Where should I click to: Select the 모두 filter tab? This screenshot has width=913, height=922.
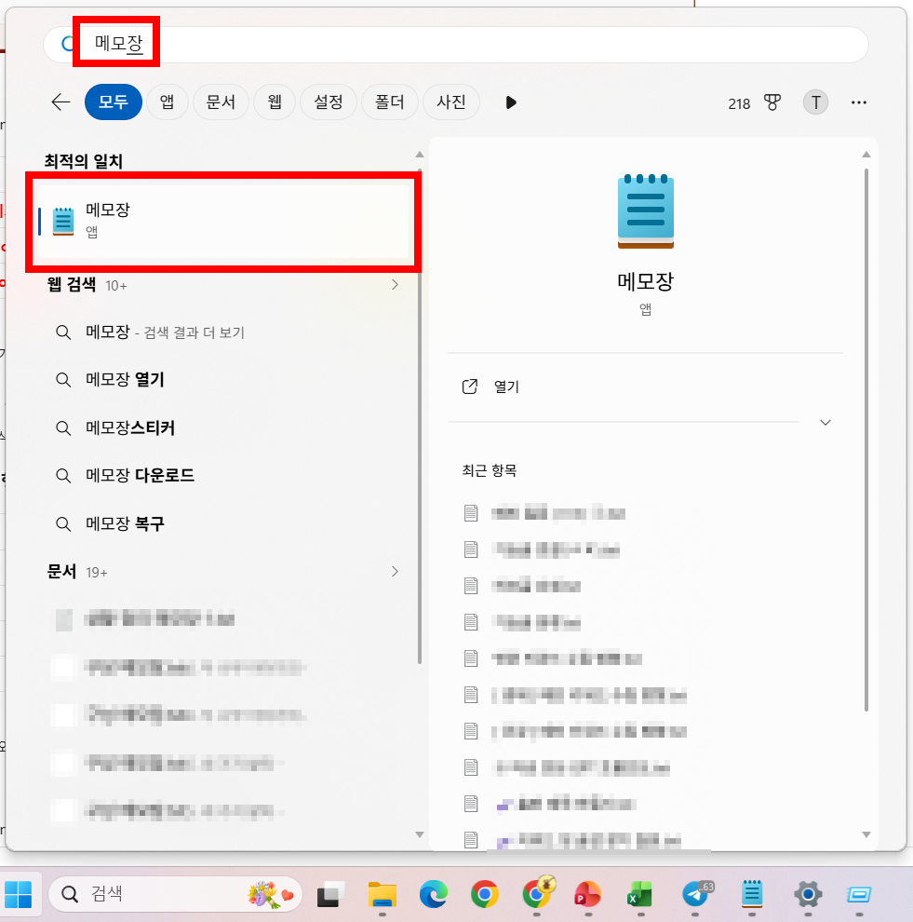point(114,102)
